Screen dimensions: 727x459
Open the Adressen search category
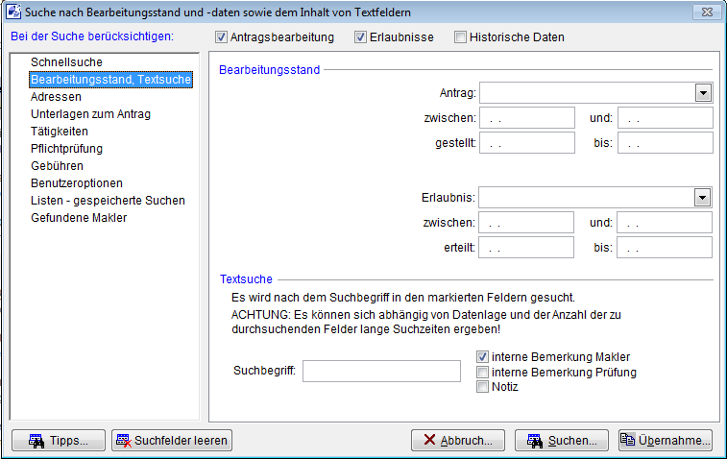pos(56,97)
